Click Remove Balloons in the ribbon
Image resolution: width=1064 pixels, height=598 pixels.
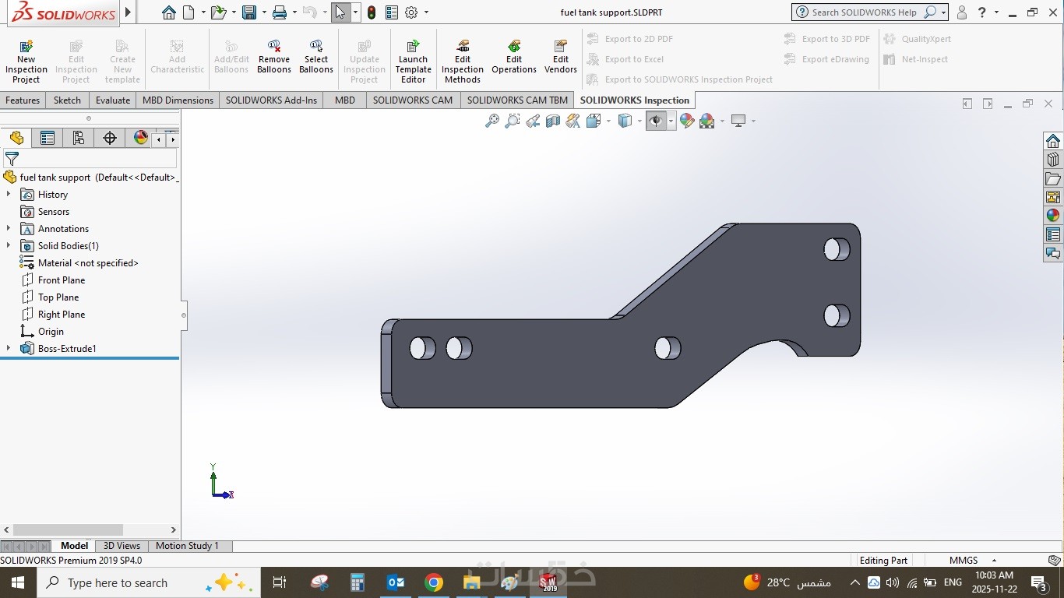(274, 58)
